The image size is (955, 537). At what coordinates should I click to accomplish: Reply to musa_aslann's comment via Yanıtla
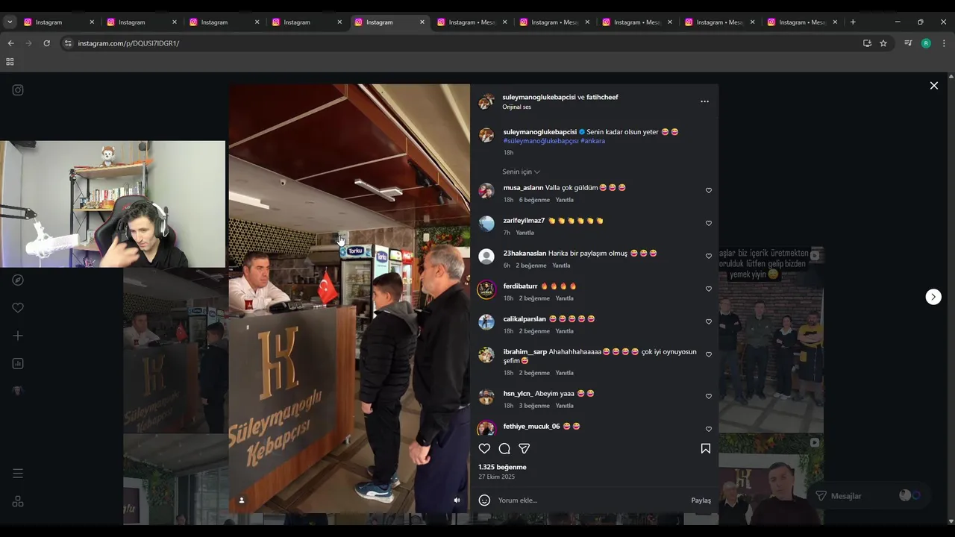565,200
